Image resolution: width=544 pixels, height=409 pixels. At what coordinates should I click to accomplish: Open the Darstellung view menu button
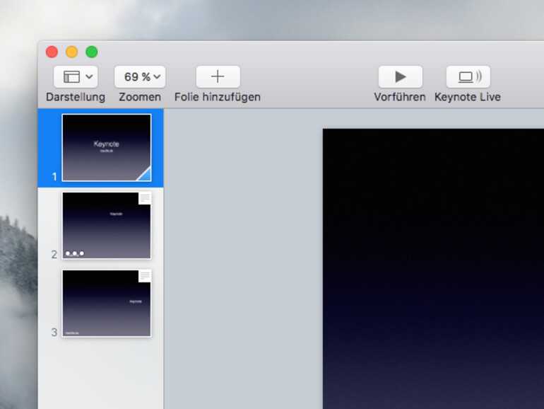pyautogui.click(x=76, y=77)
